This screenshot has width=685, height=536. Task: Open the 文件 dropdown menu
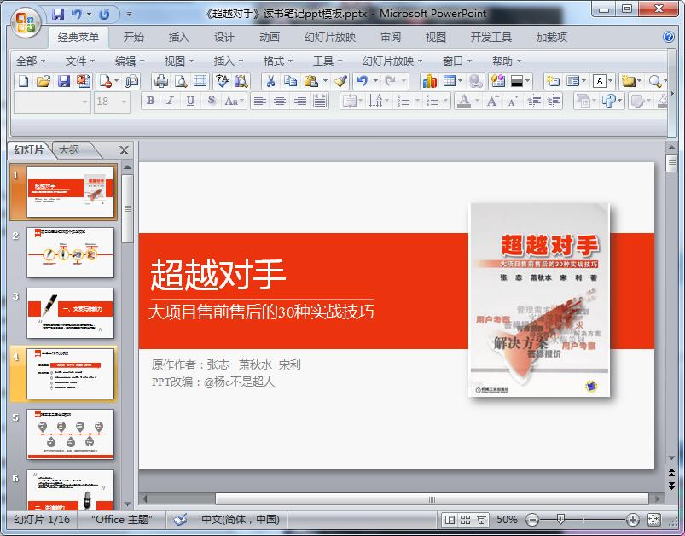(x=80, y=61)
